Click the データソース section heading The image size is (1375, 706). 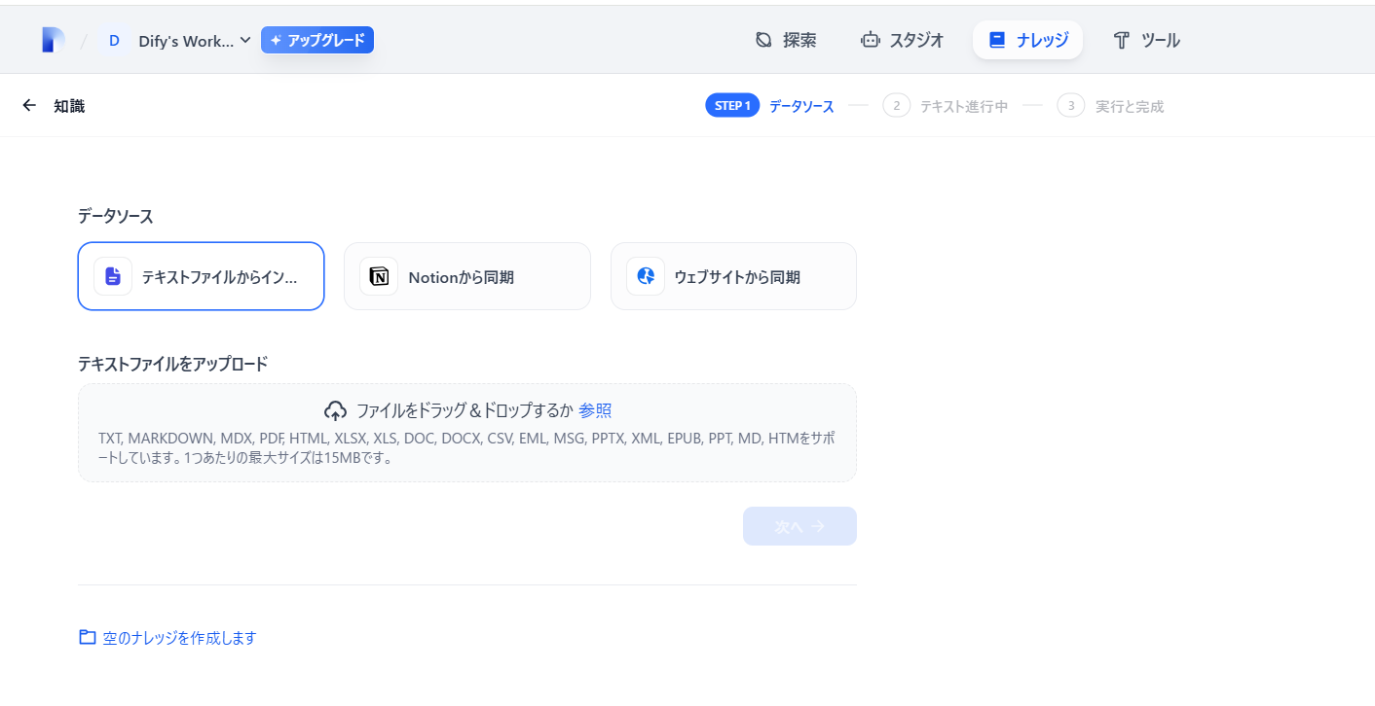coord(116,216)
